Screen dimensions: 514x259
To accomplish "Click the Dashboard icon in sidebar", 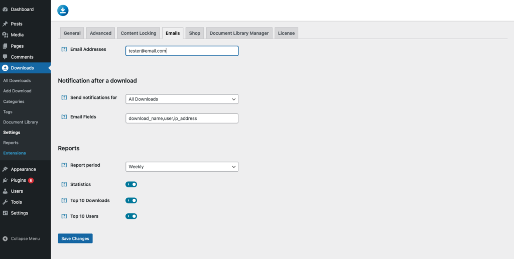I will 5,9.
